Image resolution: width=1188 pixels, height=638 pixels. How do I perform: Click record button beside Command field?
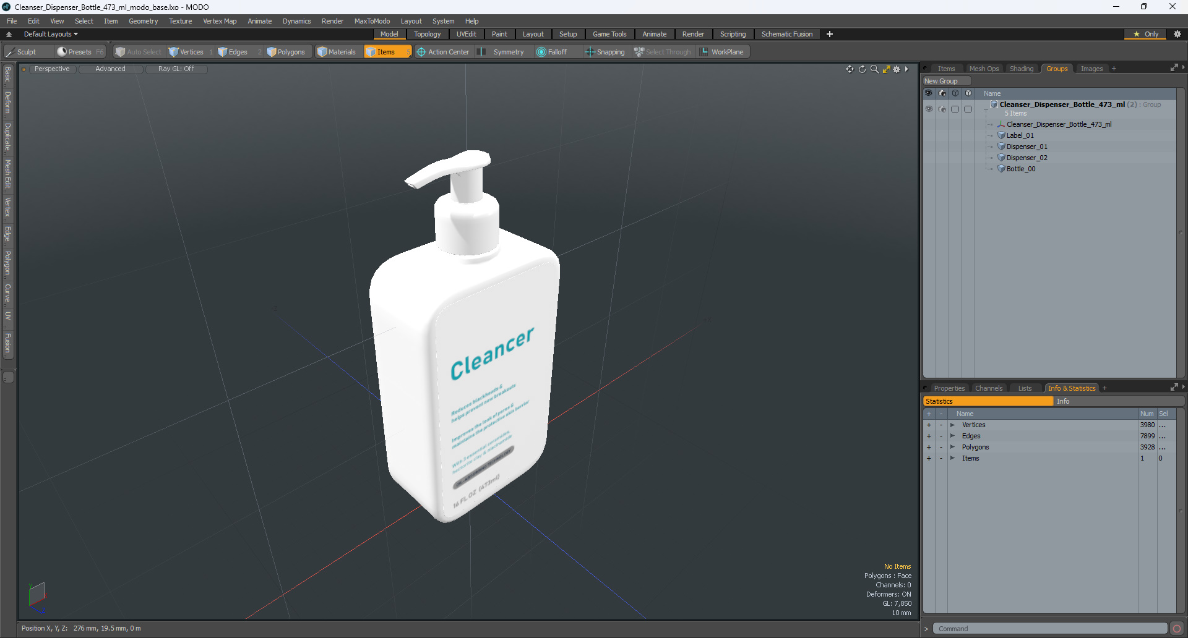coord(1177,629)
